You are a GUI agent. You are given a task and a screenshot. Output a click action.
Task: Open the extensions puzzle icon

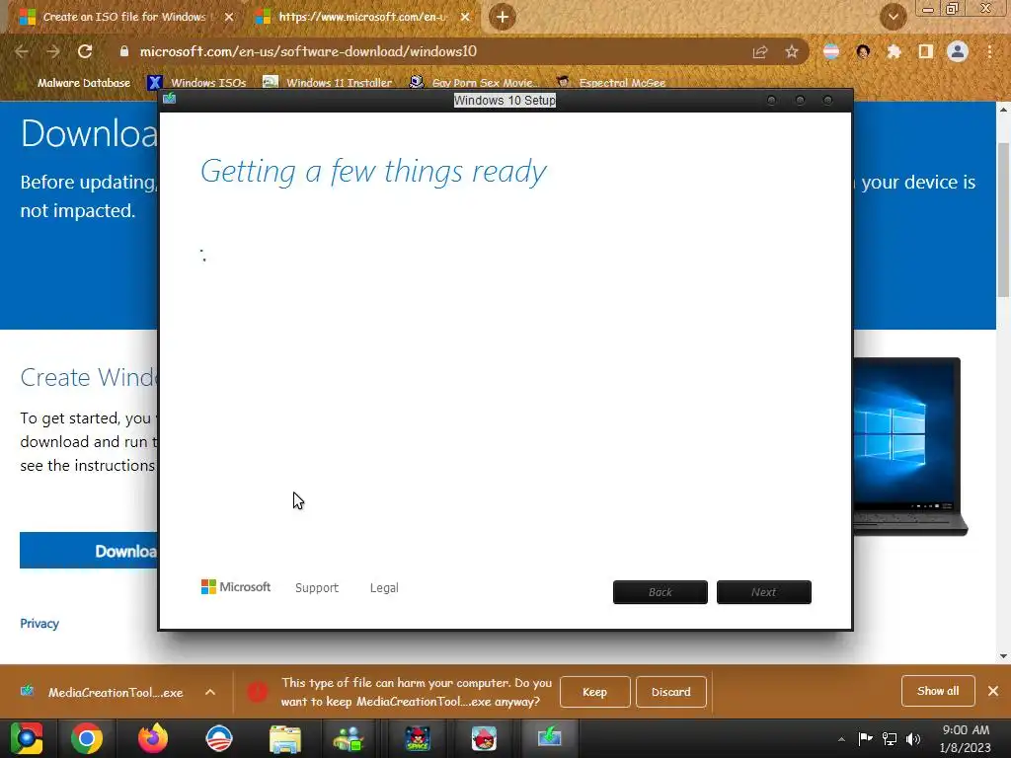tap(894, 51)
